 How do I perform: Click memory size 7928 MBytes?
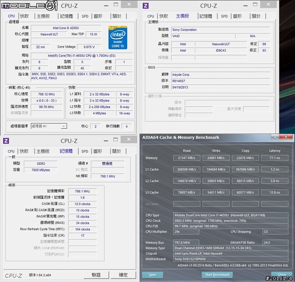coord(41,170)
